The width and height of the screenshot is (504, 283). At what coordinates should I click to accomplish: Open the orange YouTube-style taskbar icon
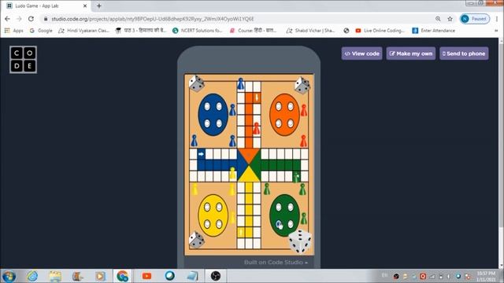(147, 276)
